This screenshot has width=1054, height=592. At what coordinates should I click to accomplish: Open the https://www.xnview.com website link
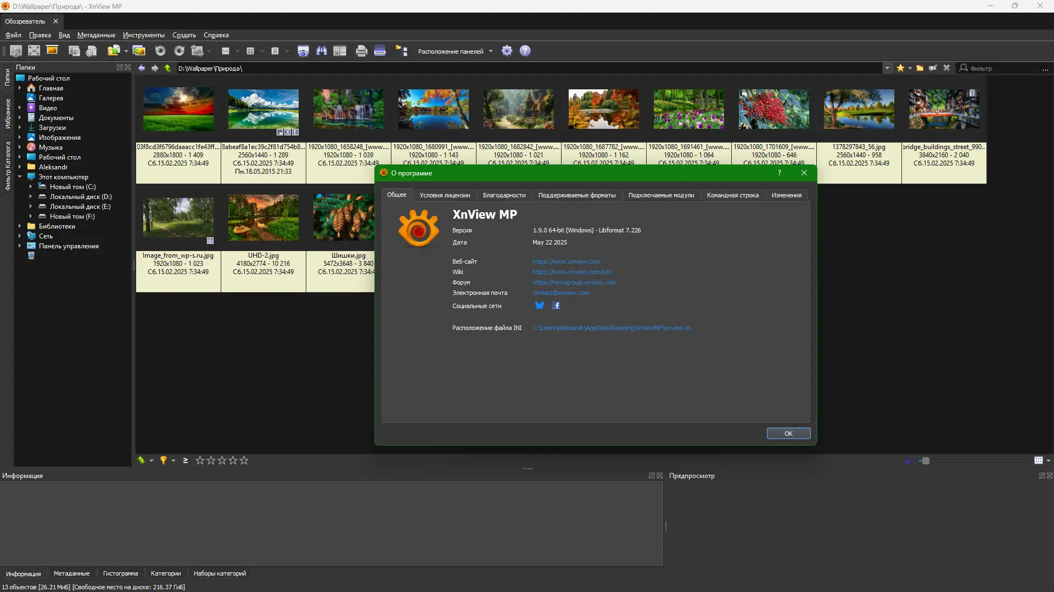[x=565, y=261]
